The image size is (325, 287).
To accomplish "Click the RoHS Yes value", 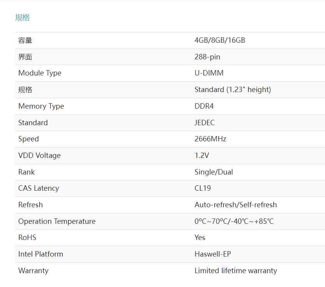I will point(200,238).
